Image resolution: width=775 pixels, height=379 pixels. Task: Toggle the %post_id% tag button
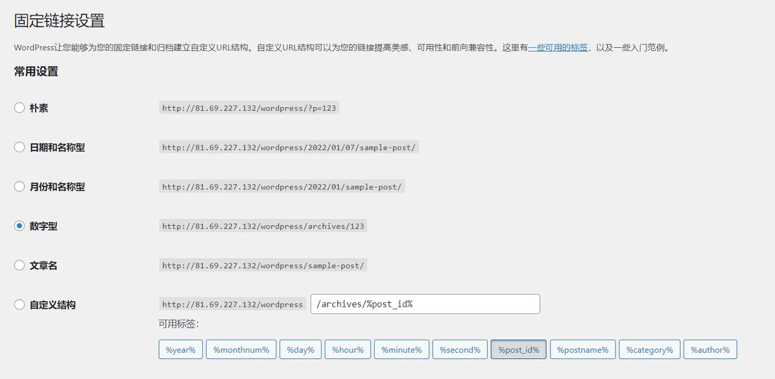(519, 350)
